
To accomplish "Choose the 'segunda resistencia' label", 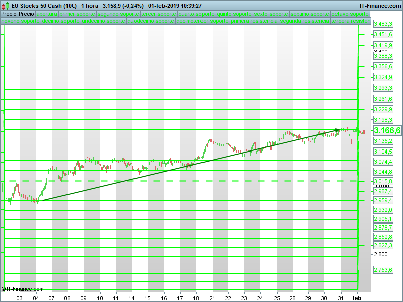I will point(304,22).
